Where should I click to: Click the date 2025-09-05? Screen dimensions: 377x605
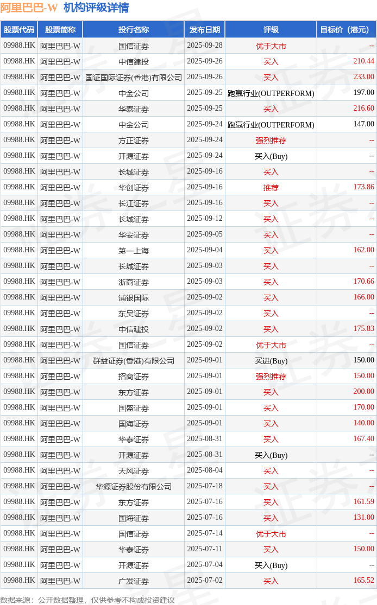click(205, 234)
